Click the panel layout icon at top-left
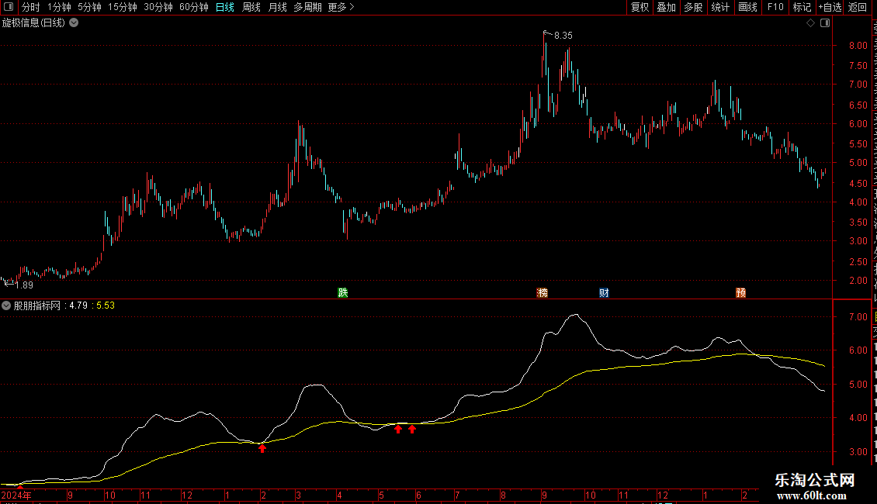Viewport: 877px width, 504px height. click(x=9, y=7)
